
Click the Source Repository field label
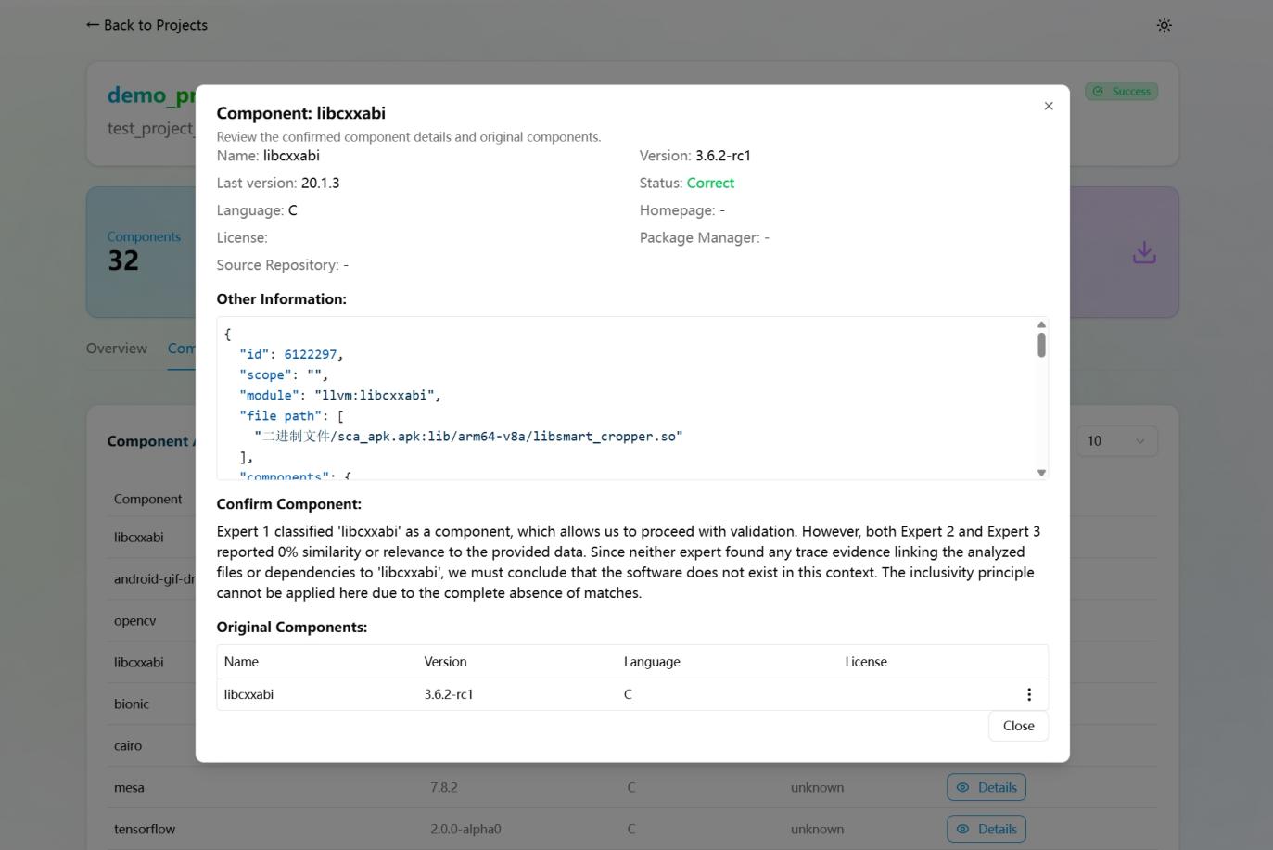click(x=277, y=265)
